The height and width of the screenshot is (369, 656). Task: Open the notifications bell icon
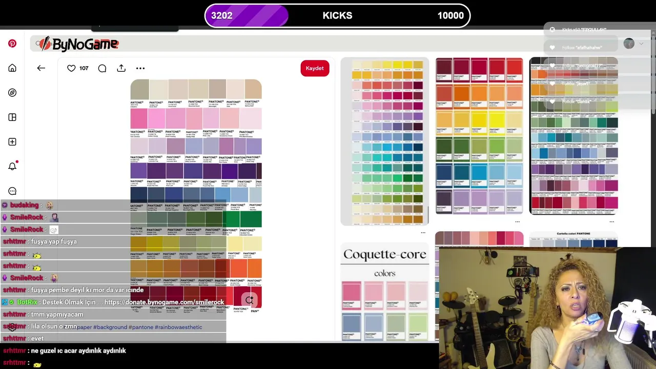pos(12,166)
